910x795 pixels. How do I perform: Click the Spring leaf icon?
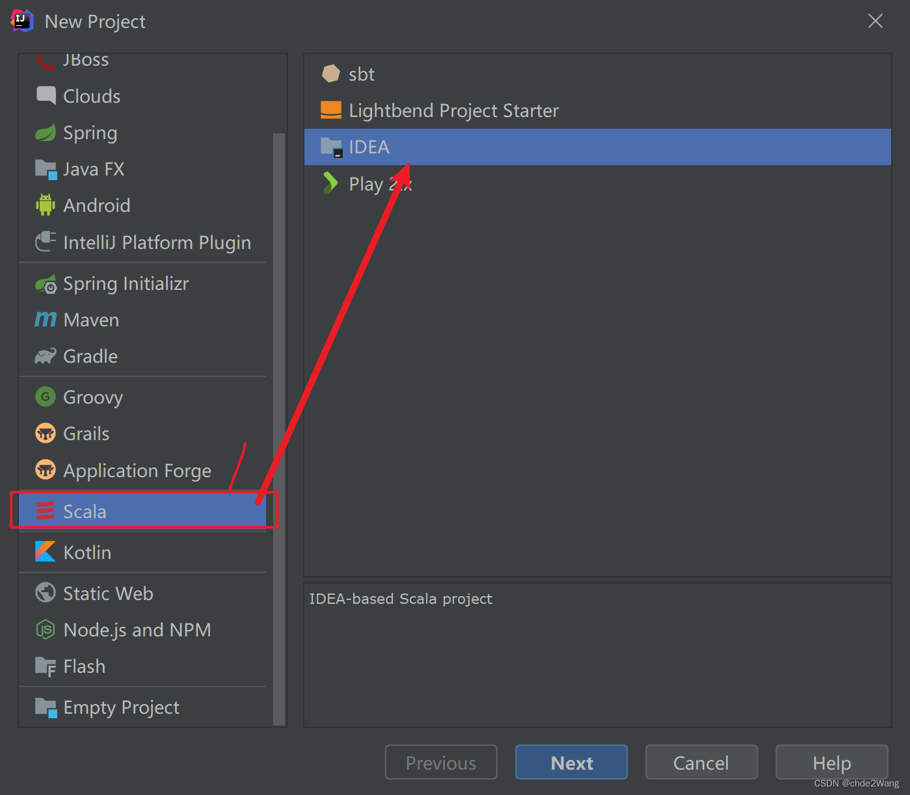(x=46, y=133)
